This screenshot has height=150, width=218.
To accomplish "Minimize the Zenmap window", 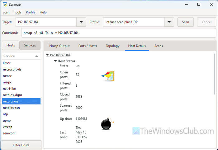I will coord(186,4).
